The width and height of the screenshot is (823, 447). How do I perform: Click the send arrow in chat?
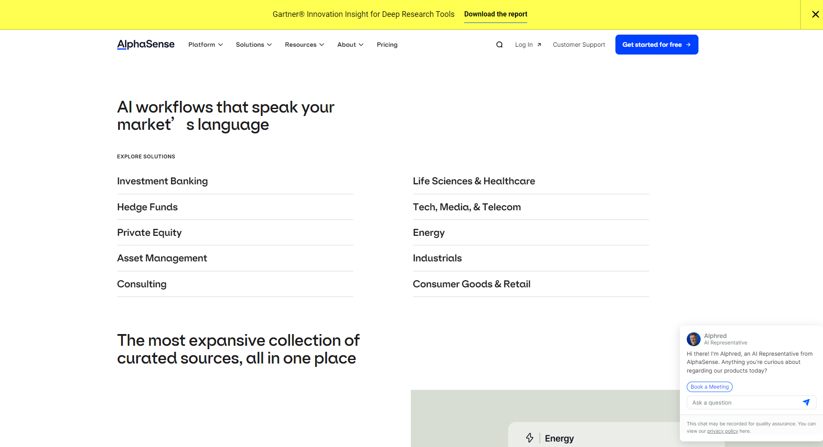tap(806, 402)
